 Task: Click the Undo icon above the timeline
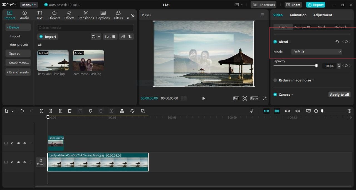coord(23,111)
